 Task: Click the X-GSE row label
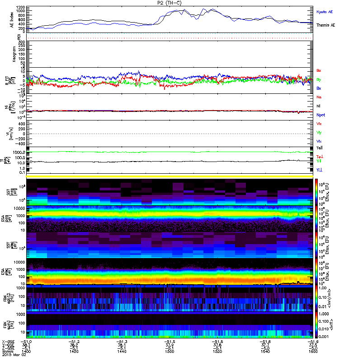8,342
